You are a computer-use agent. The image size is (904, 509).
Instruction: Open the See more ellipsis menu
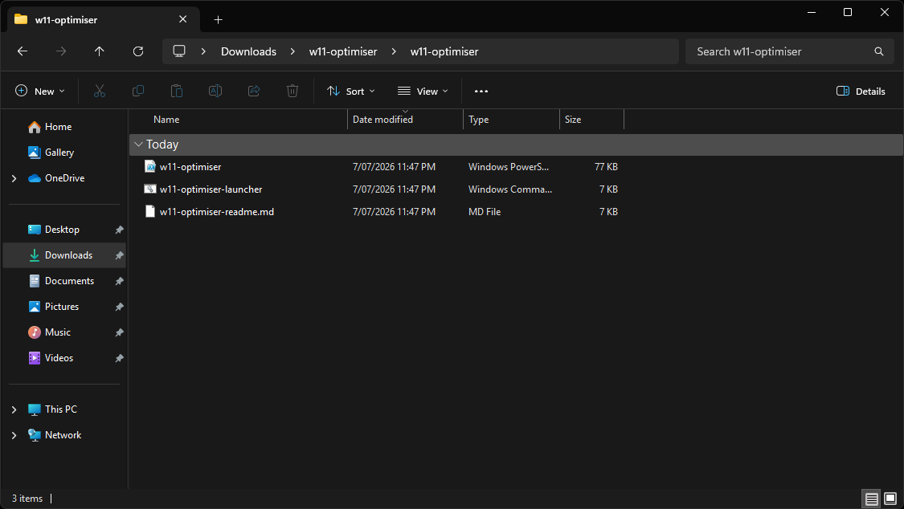[481, 91]
